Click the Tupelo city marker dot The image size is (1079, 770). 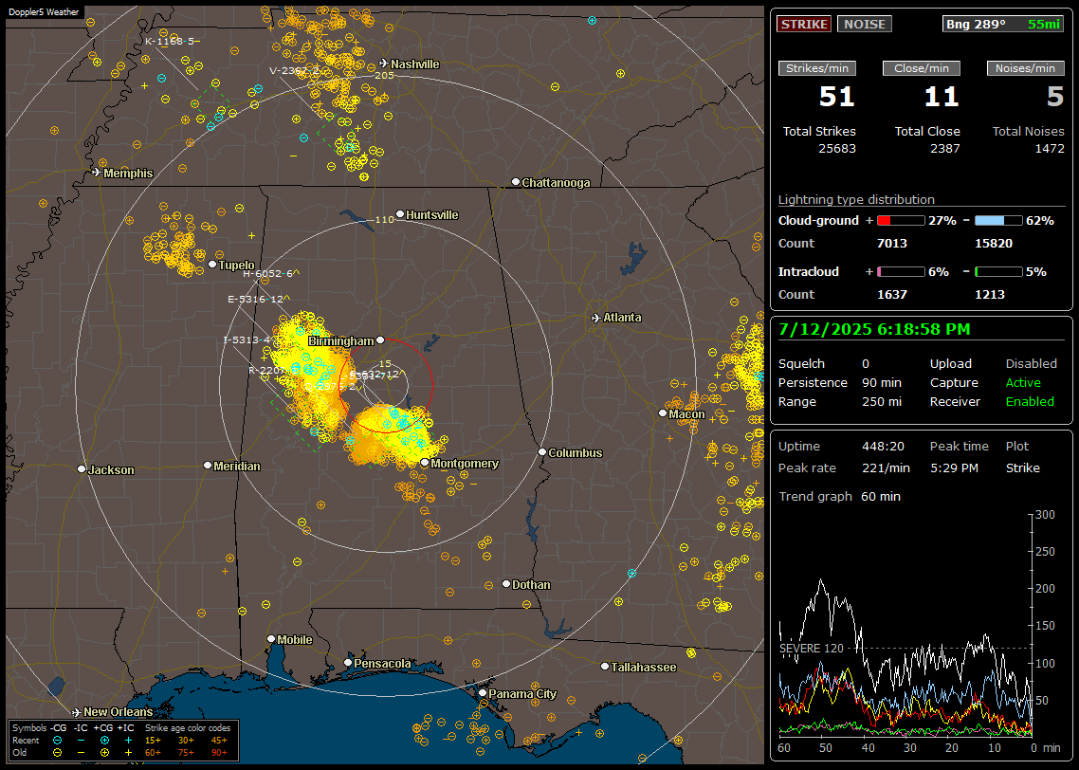tap(212, 265)
